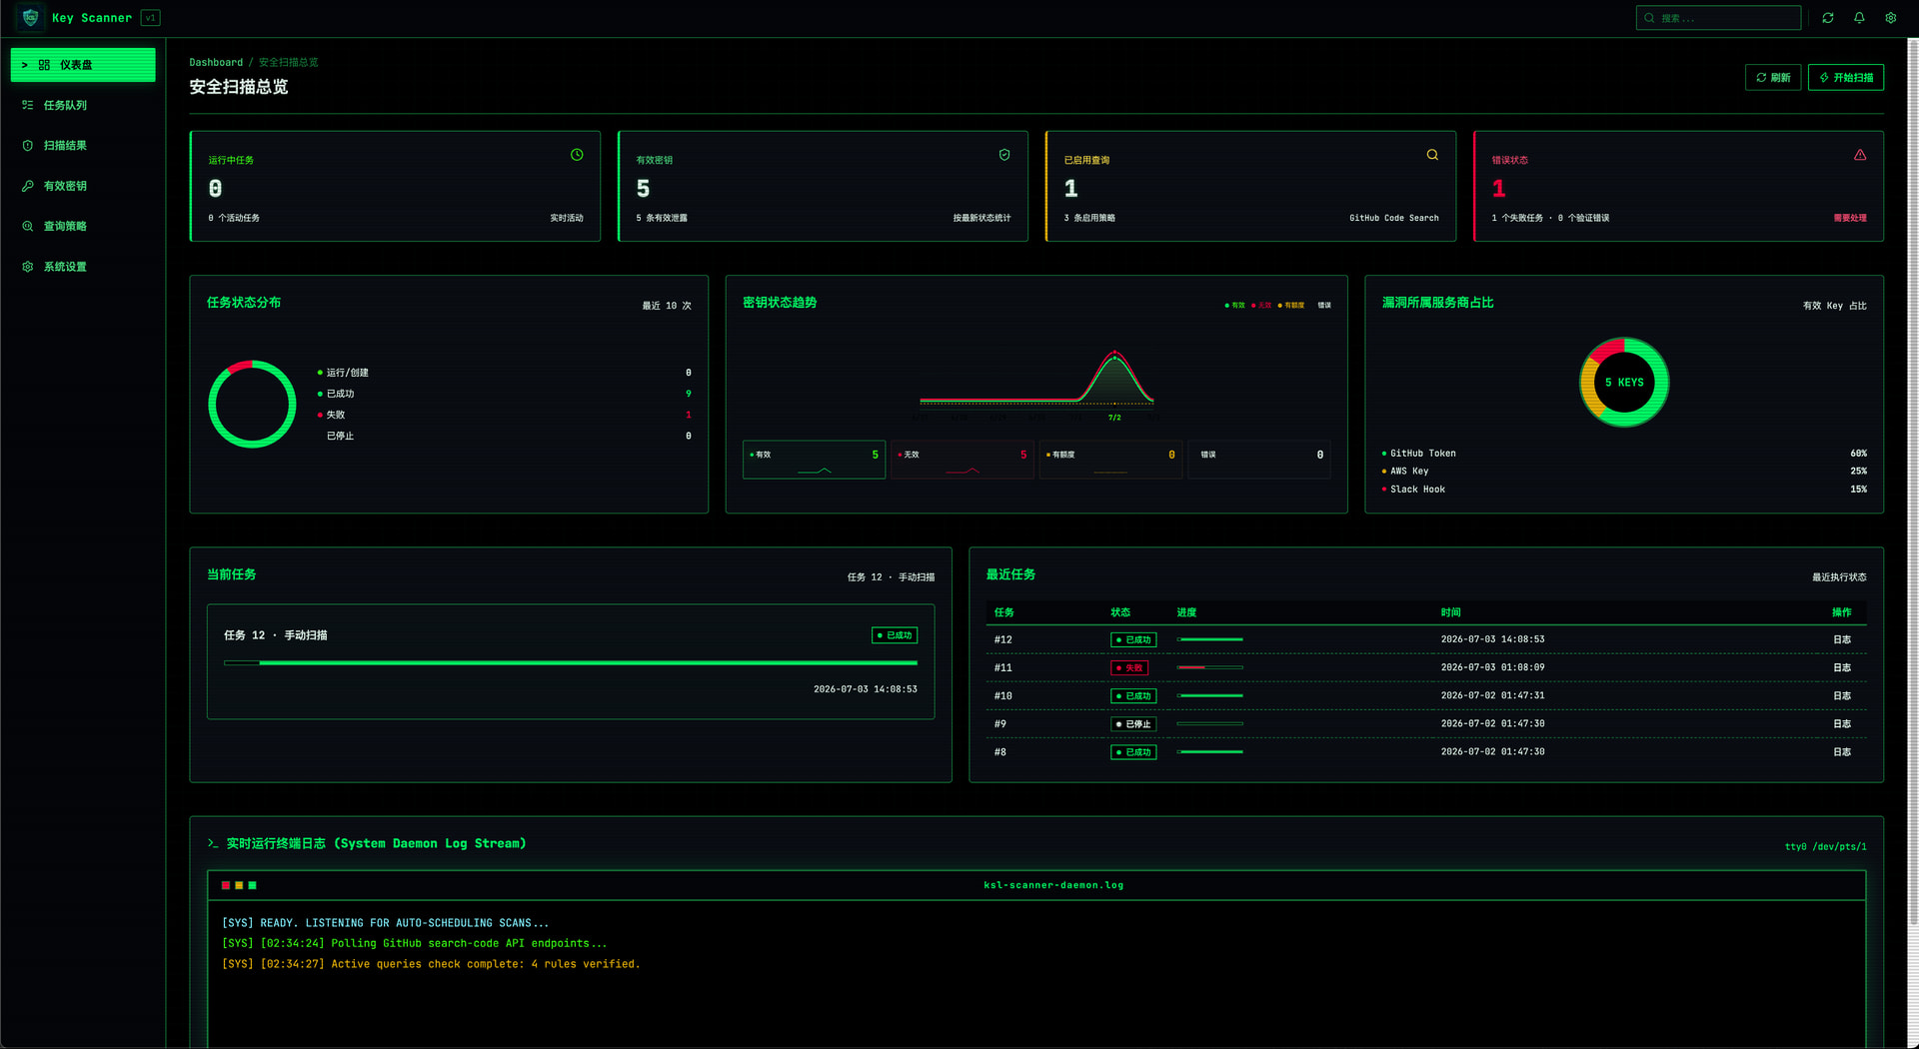
Task: Click the 刷新 button
Action: tap(1773, 78)
